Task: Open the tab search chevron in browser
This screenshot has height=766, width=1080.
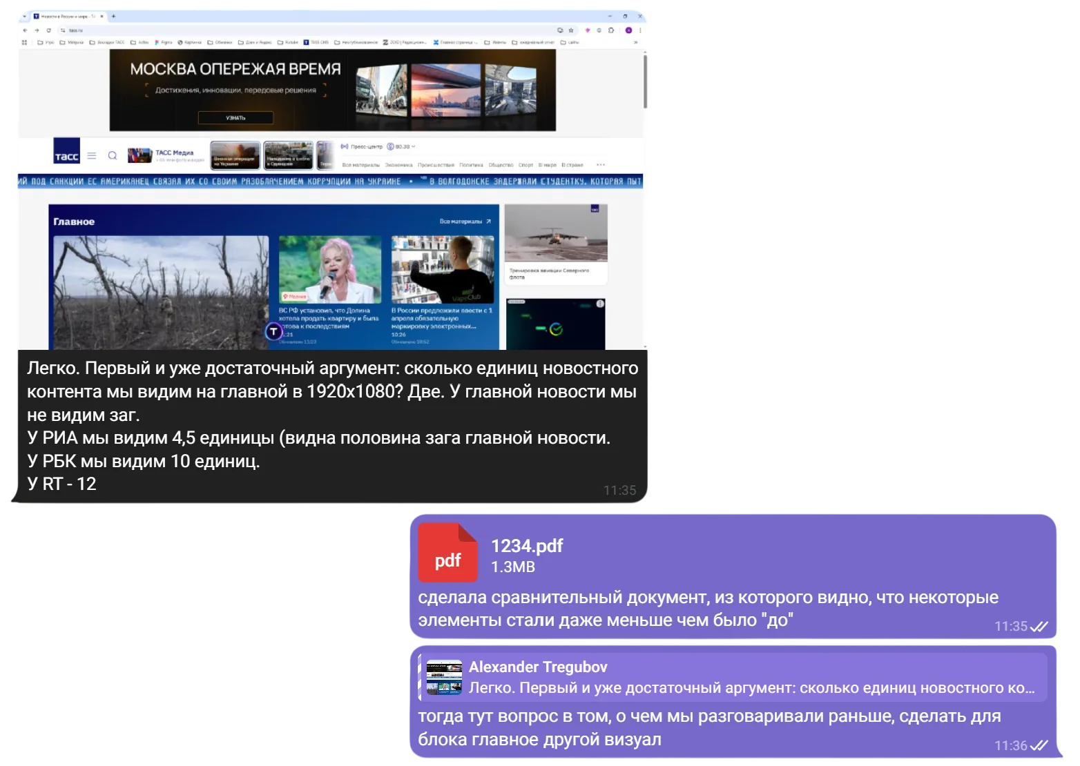Action: [x=24, y=16]
